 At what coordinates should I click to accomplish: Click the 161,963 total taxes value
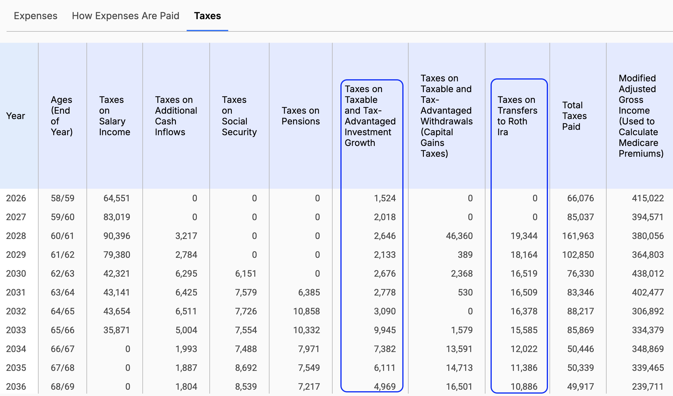point(578,236)
